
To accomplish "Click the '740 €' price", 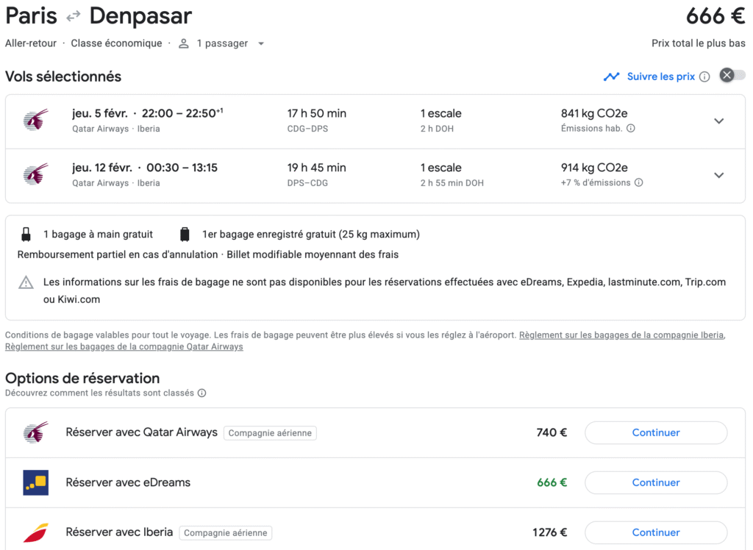I will point(552,432).
